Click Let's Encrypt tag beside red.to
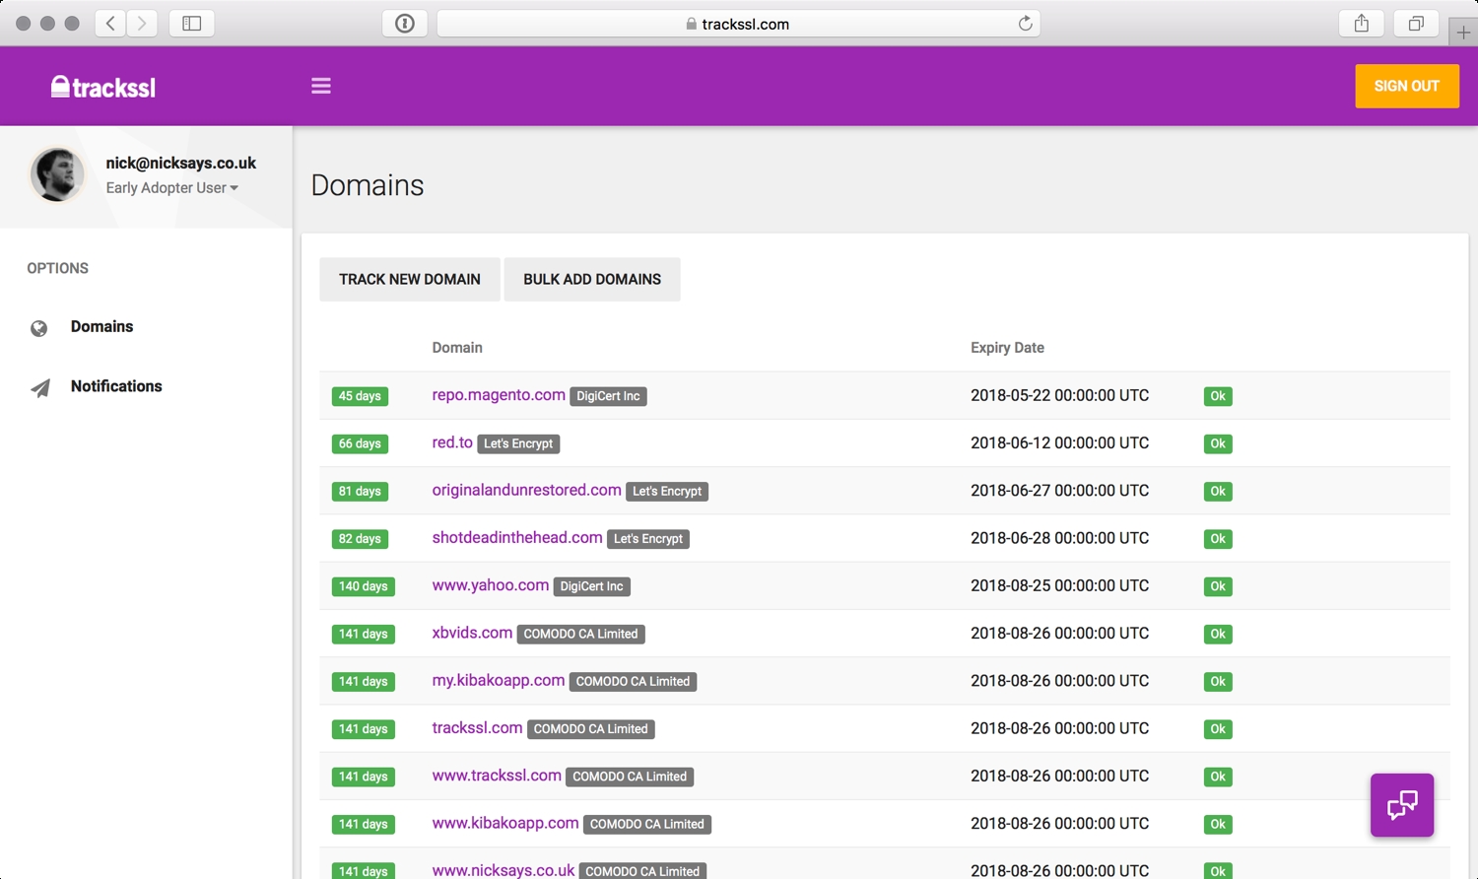 click(x=518, y=443)
